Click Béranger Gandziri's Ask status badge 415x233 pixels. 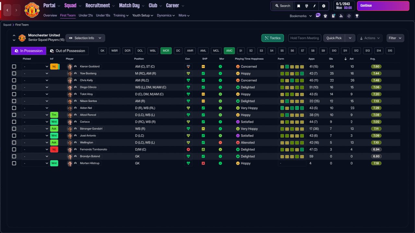[x=54, y=129]
